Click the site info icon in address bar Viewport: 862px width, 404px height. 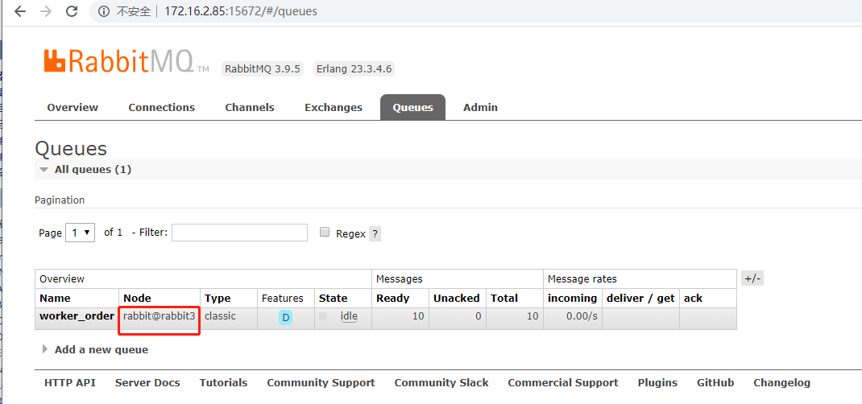(x=105, y=11)
